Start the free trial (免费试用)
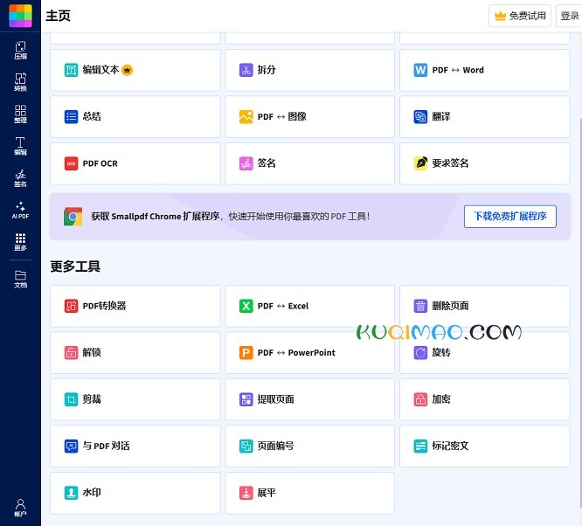This screenshot has height=526, width=582. click(x=520, y=16)
